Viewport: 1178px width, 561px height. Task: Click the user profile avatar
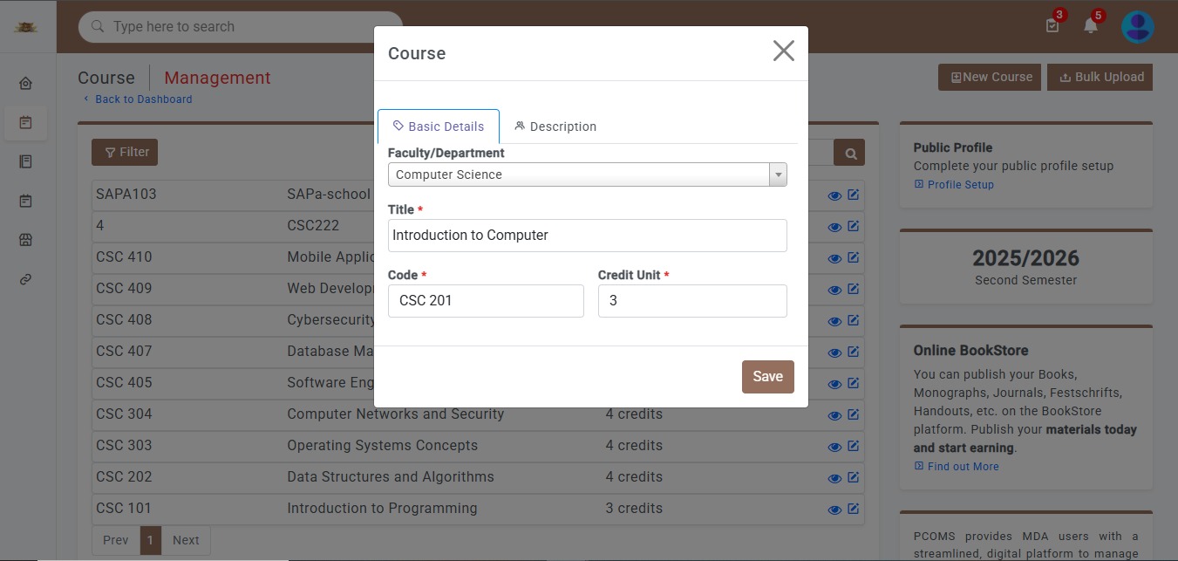(1137, 27)
